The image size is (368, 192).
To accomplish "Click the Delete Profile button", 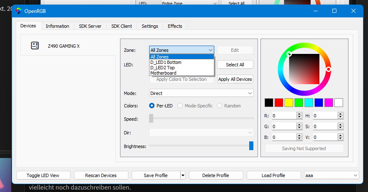I will tap(216, 175).
